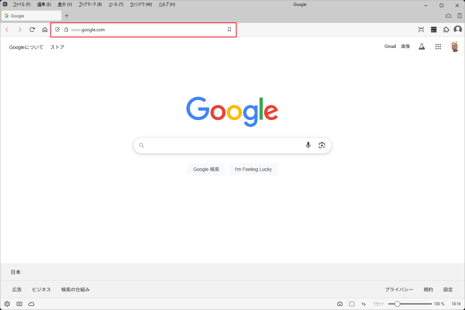Open the Google account profile picture
Image resolution: width=465 pixels, height=310 pixels.
[x=455, y=47]
